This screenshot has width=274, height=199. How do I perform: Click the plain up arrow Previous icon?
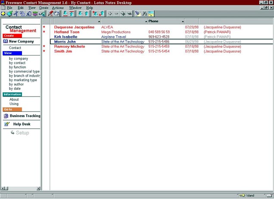pos(87,14)
